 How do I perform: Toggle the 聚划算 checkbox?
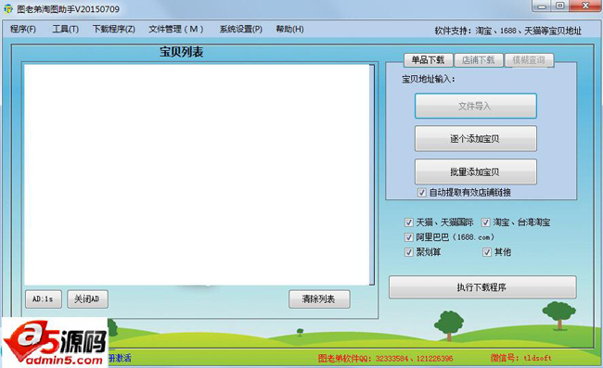click(409, 252)
